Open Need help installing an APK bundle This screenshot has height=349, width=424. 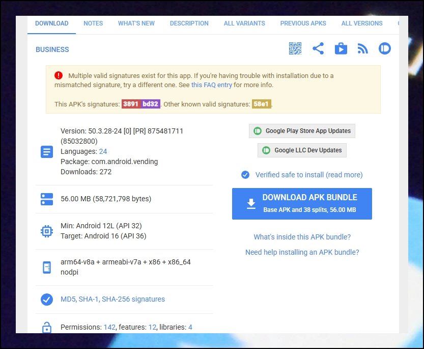302,252
